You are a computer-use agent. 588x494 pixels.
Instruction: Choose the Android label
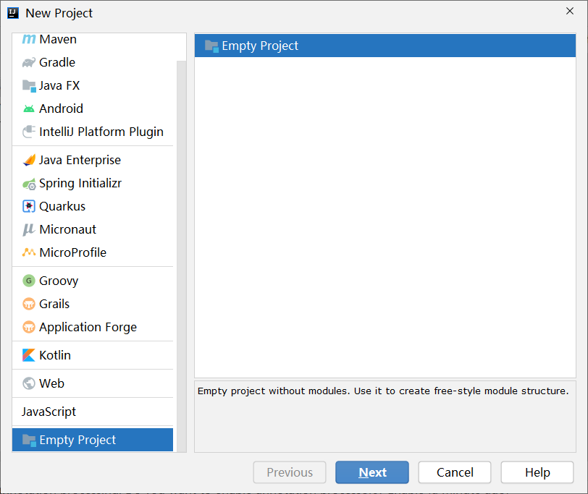pyautogui.click(x=61, y=108)
